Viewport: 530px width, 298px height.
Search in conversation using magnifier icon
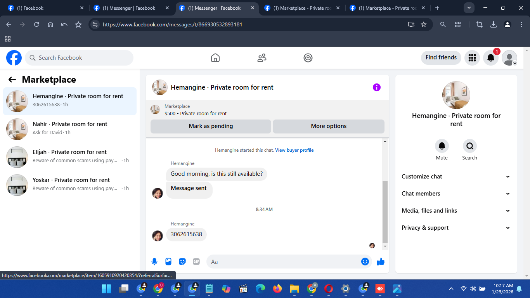[x=470, y=146]
